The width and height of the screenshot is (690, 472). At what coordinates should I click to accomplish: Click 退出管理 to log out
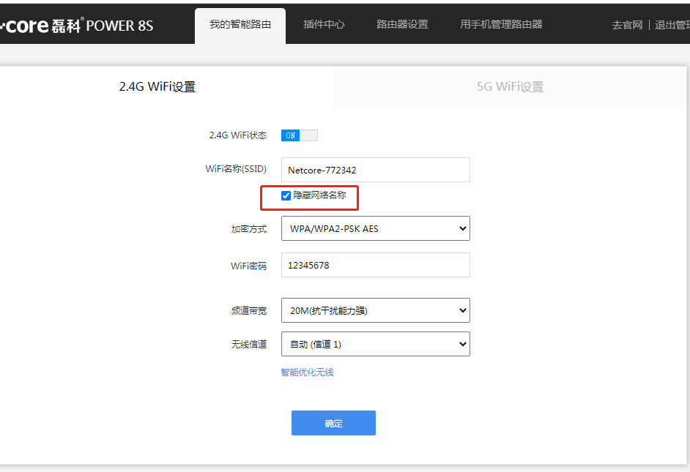coord(672,24)
